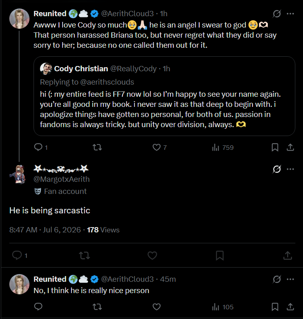
Task: Repost the "He is being sarcastic" tweet
Action: pyautogui.click(x=84, y=255)
